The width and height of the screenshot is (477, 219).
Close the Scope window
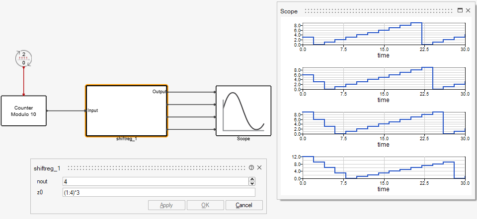468,10
